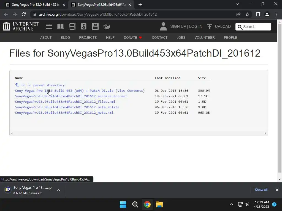Open the Video film strip icon
Image resolution: width=282 pixels, height=211 pixels.
click(72, 26)
